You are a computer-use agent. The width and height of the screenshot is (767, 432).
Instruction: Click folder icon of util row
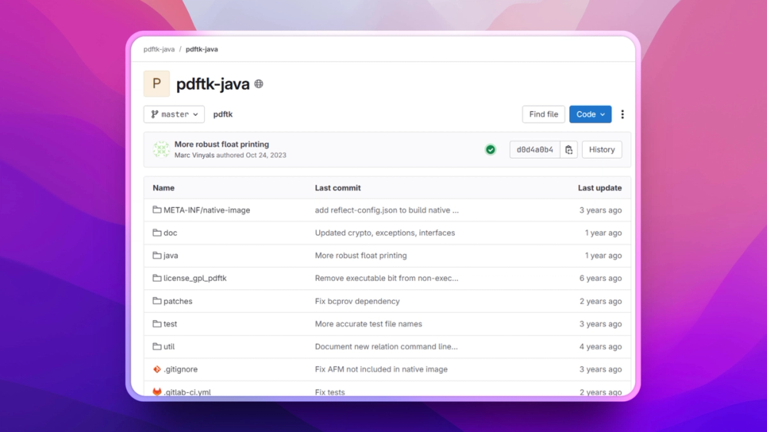pos(156,346)
